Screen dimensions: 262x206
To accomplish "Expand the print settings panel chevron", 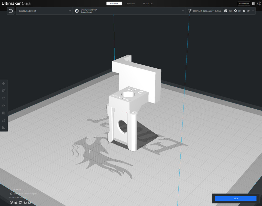I will click(253, 11).
